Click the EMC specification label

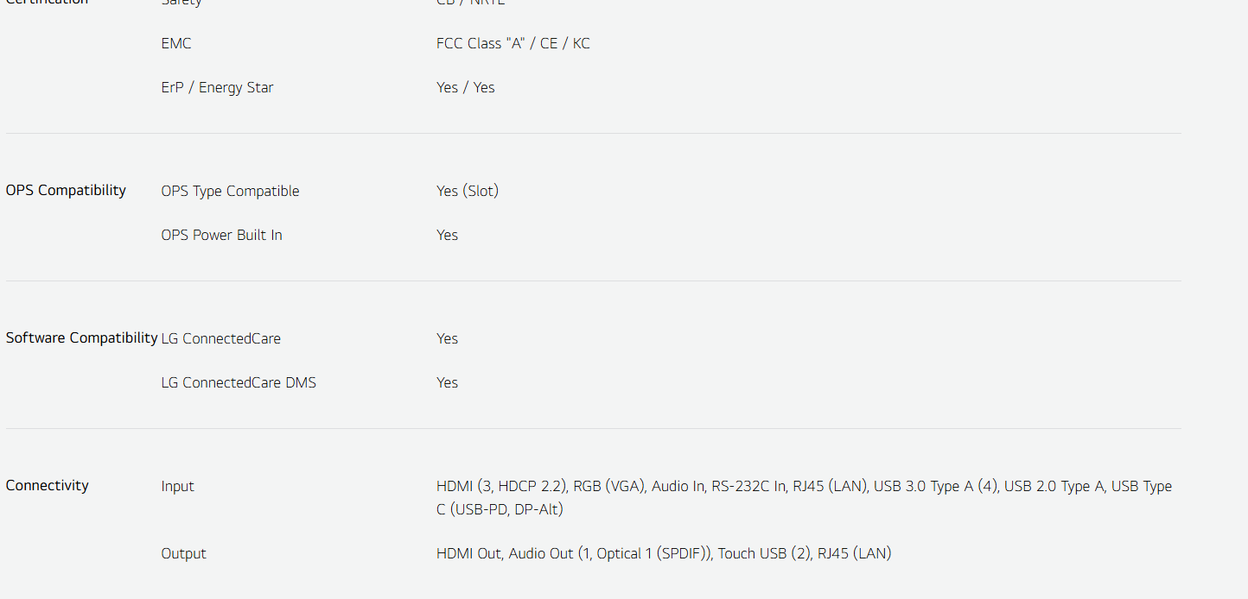pyautogui.click(x=176, y=43)
